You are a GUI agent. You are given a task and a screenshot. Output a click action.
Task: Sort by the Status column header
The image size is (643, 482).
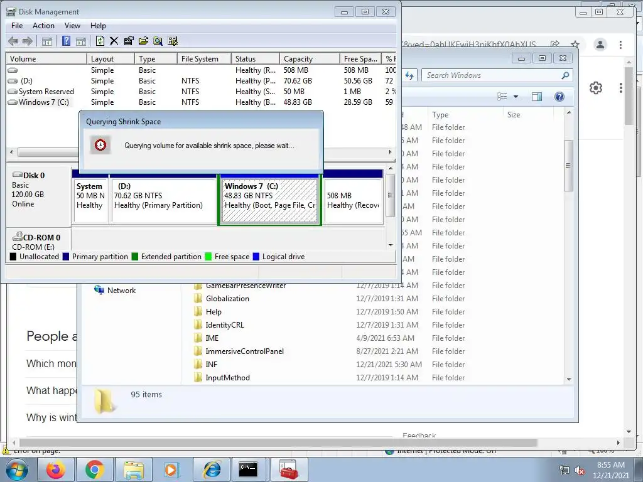click(255, 58)
